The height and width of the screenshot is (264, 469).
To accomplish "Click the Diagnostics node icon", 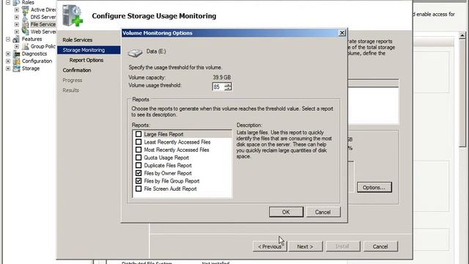I will coord(16,54).
